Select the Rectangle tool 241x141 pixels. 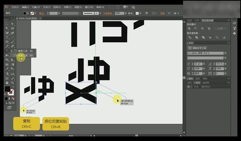(x=7, y=42)
